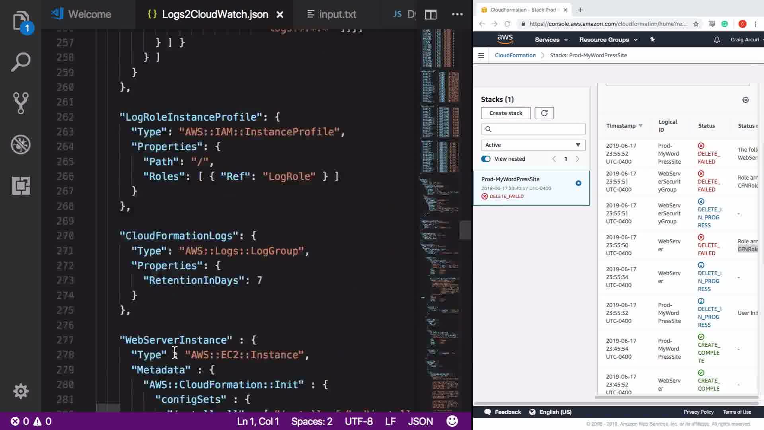
Task: Open the CloudFormation breadcrumb link
Action: click(x=515, y=55)
